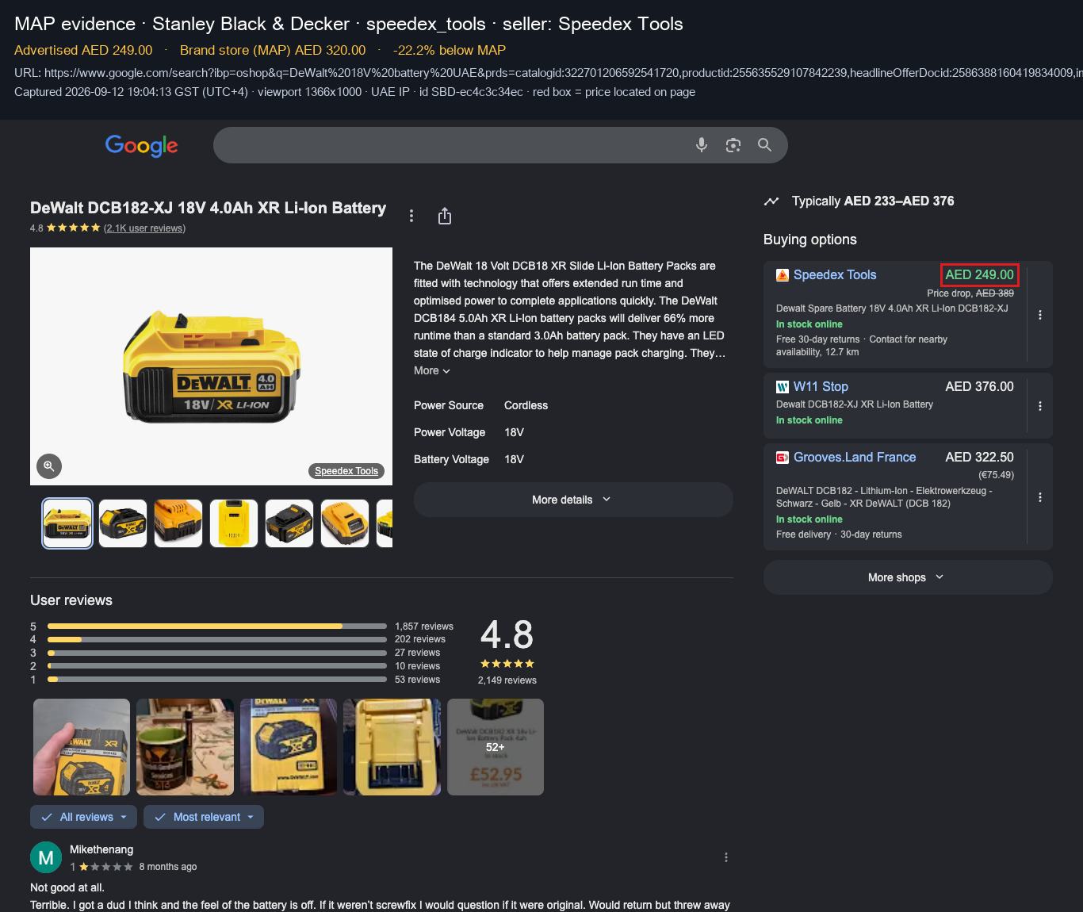Click '53 reviews' count text
The image size is (1083, 912).
click(418, 680)
